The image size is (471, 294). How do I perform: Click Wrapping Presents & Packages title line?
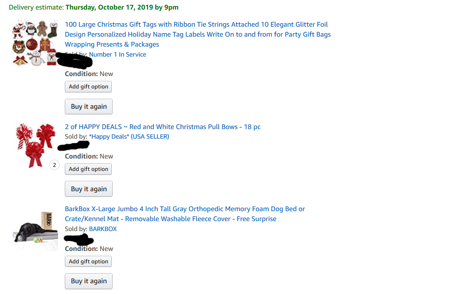[x=112, y=44]
